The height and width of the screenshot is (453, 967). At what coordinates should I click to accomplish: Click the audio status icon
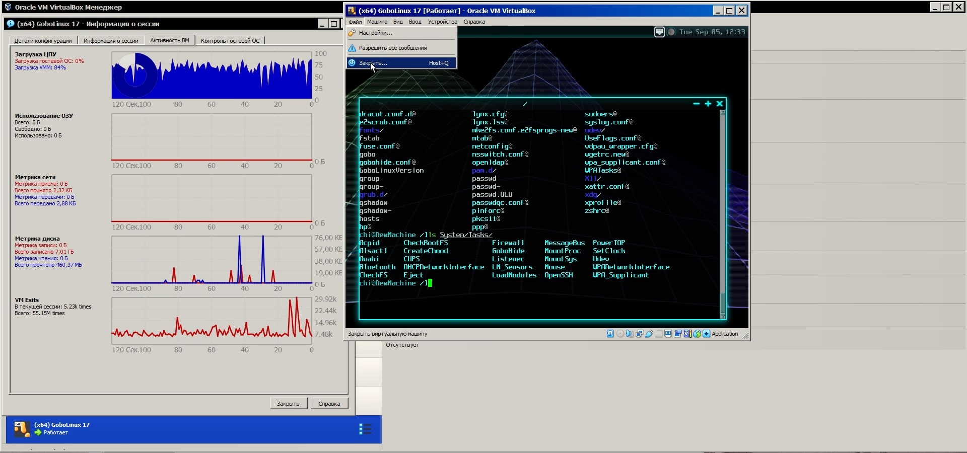pyautogui.click(x=630, y=334)
